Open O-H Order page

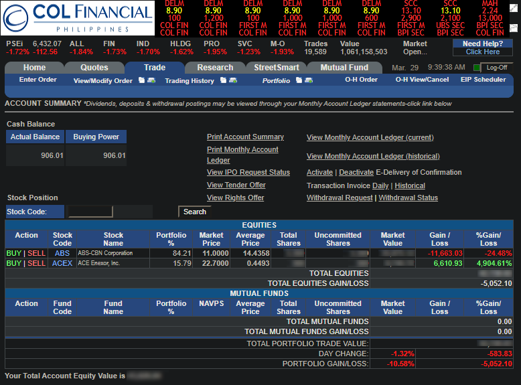(x=361, y=80)
